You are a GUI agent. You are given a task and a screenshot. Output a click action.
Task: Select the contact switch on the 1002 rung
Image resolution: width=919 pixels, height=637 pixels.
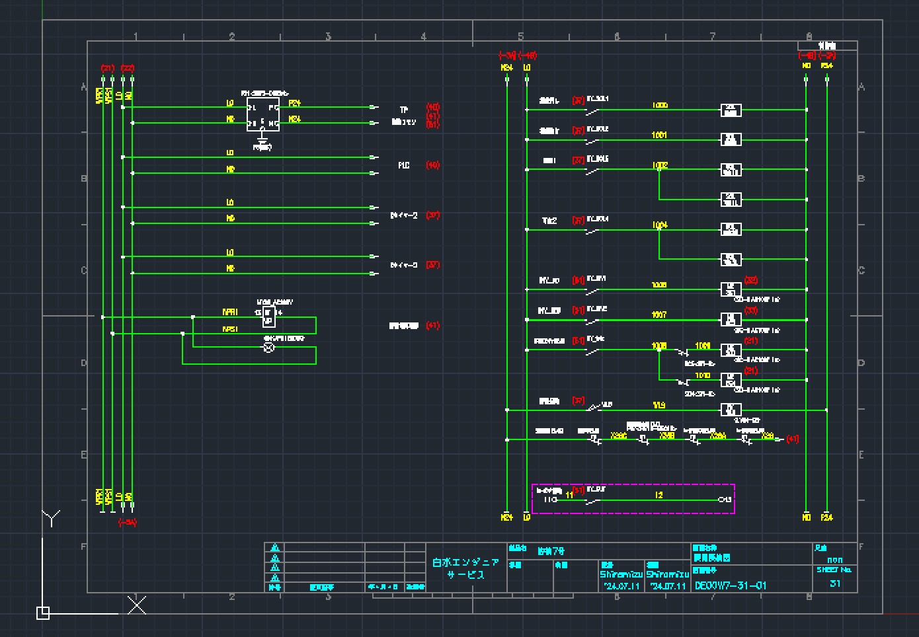(592, 170)
